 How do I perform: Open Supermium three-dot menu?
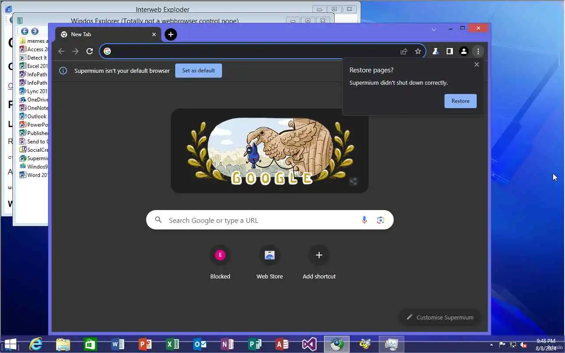point(478,51)
